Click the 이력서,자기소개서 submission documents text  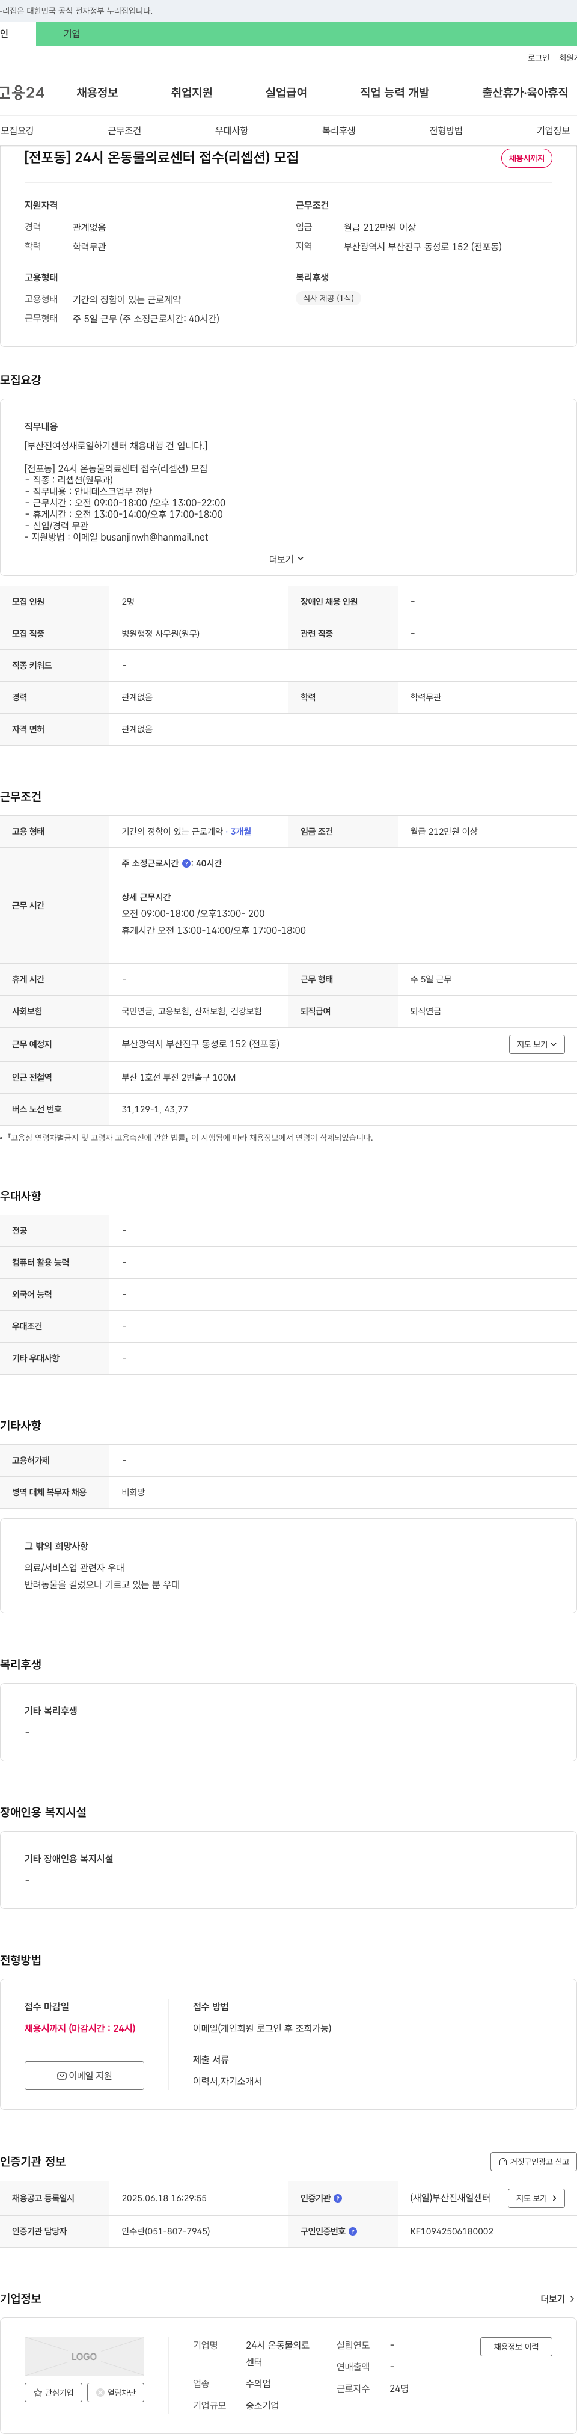click(228, 2080)
